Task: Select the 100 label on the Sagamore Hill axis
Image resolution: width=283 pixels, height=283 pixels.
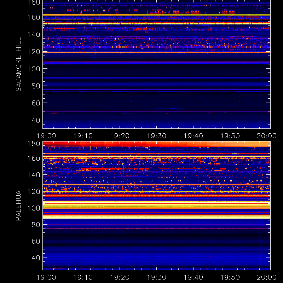Action: click(34, 69)
